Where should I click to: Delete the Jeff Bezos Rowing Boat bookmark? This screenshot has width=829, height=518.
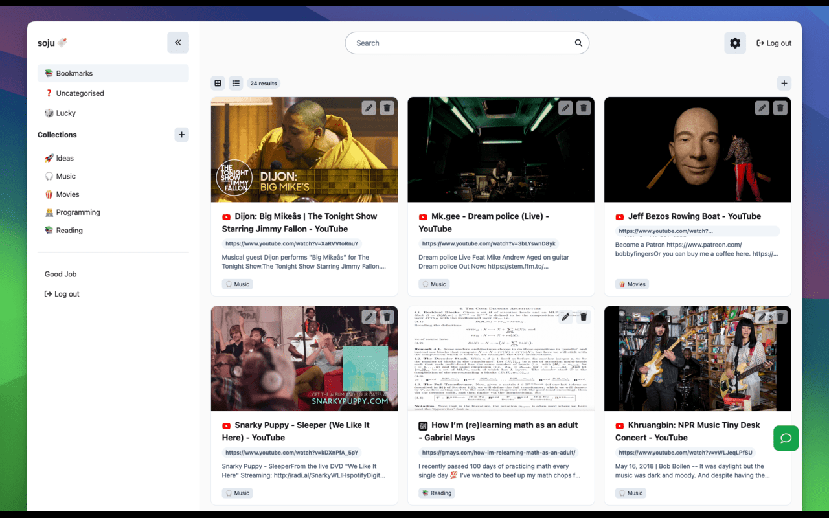[780, 108]
